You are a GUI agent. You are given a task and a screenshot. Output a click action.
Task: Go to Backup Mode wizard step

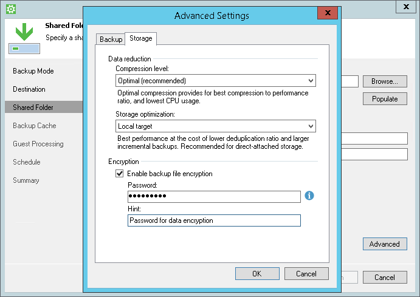(x=33, y=71)
